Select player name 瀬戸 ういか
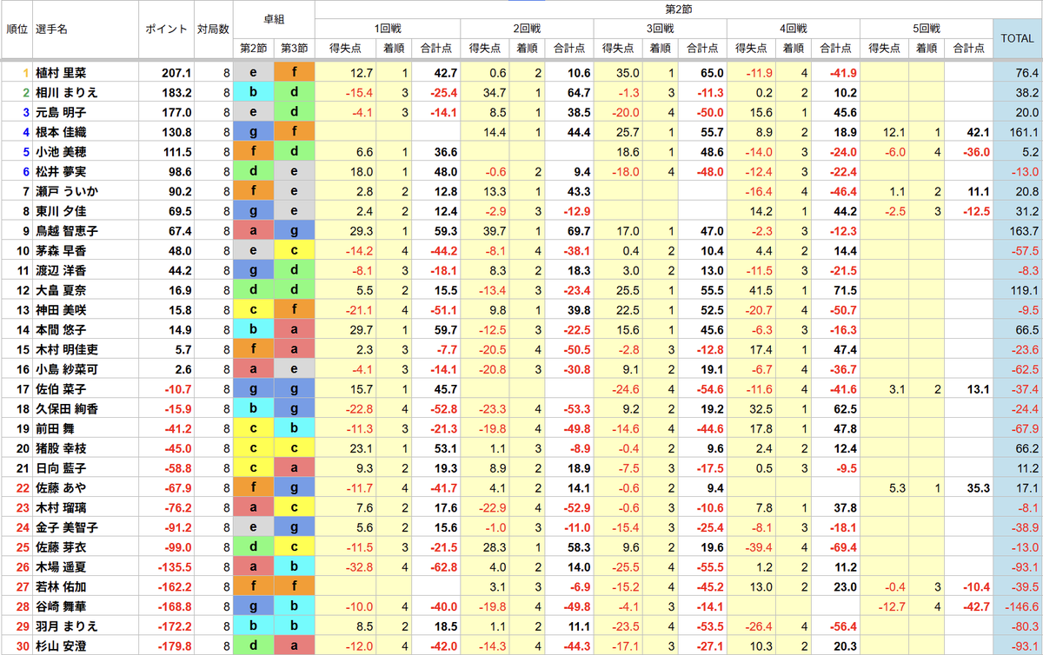 67,191
